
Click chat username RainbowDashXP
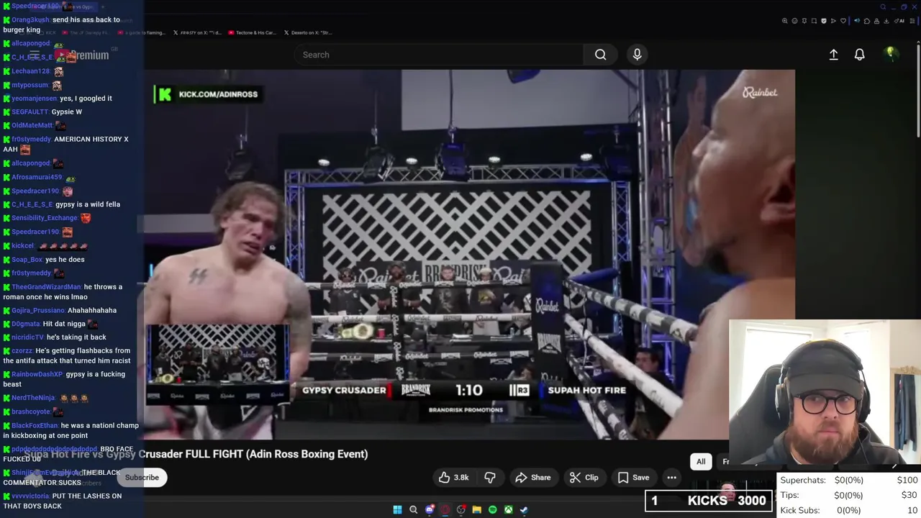coord(37,374)
